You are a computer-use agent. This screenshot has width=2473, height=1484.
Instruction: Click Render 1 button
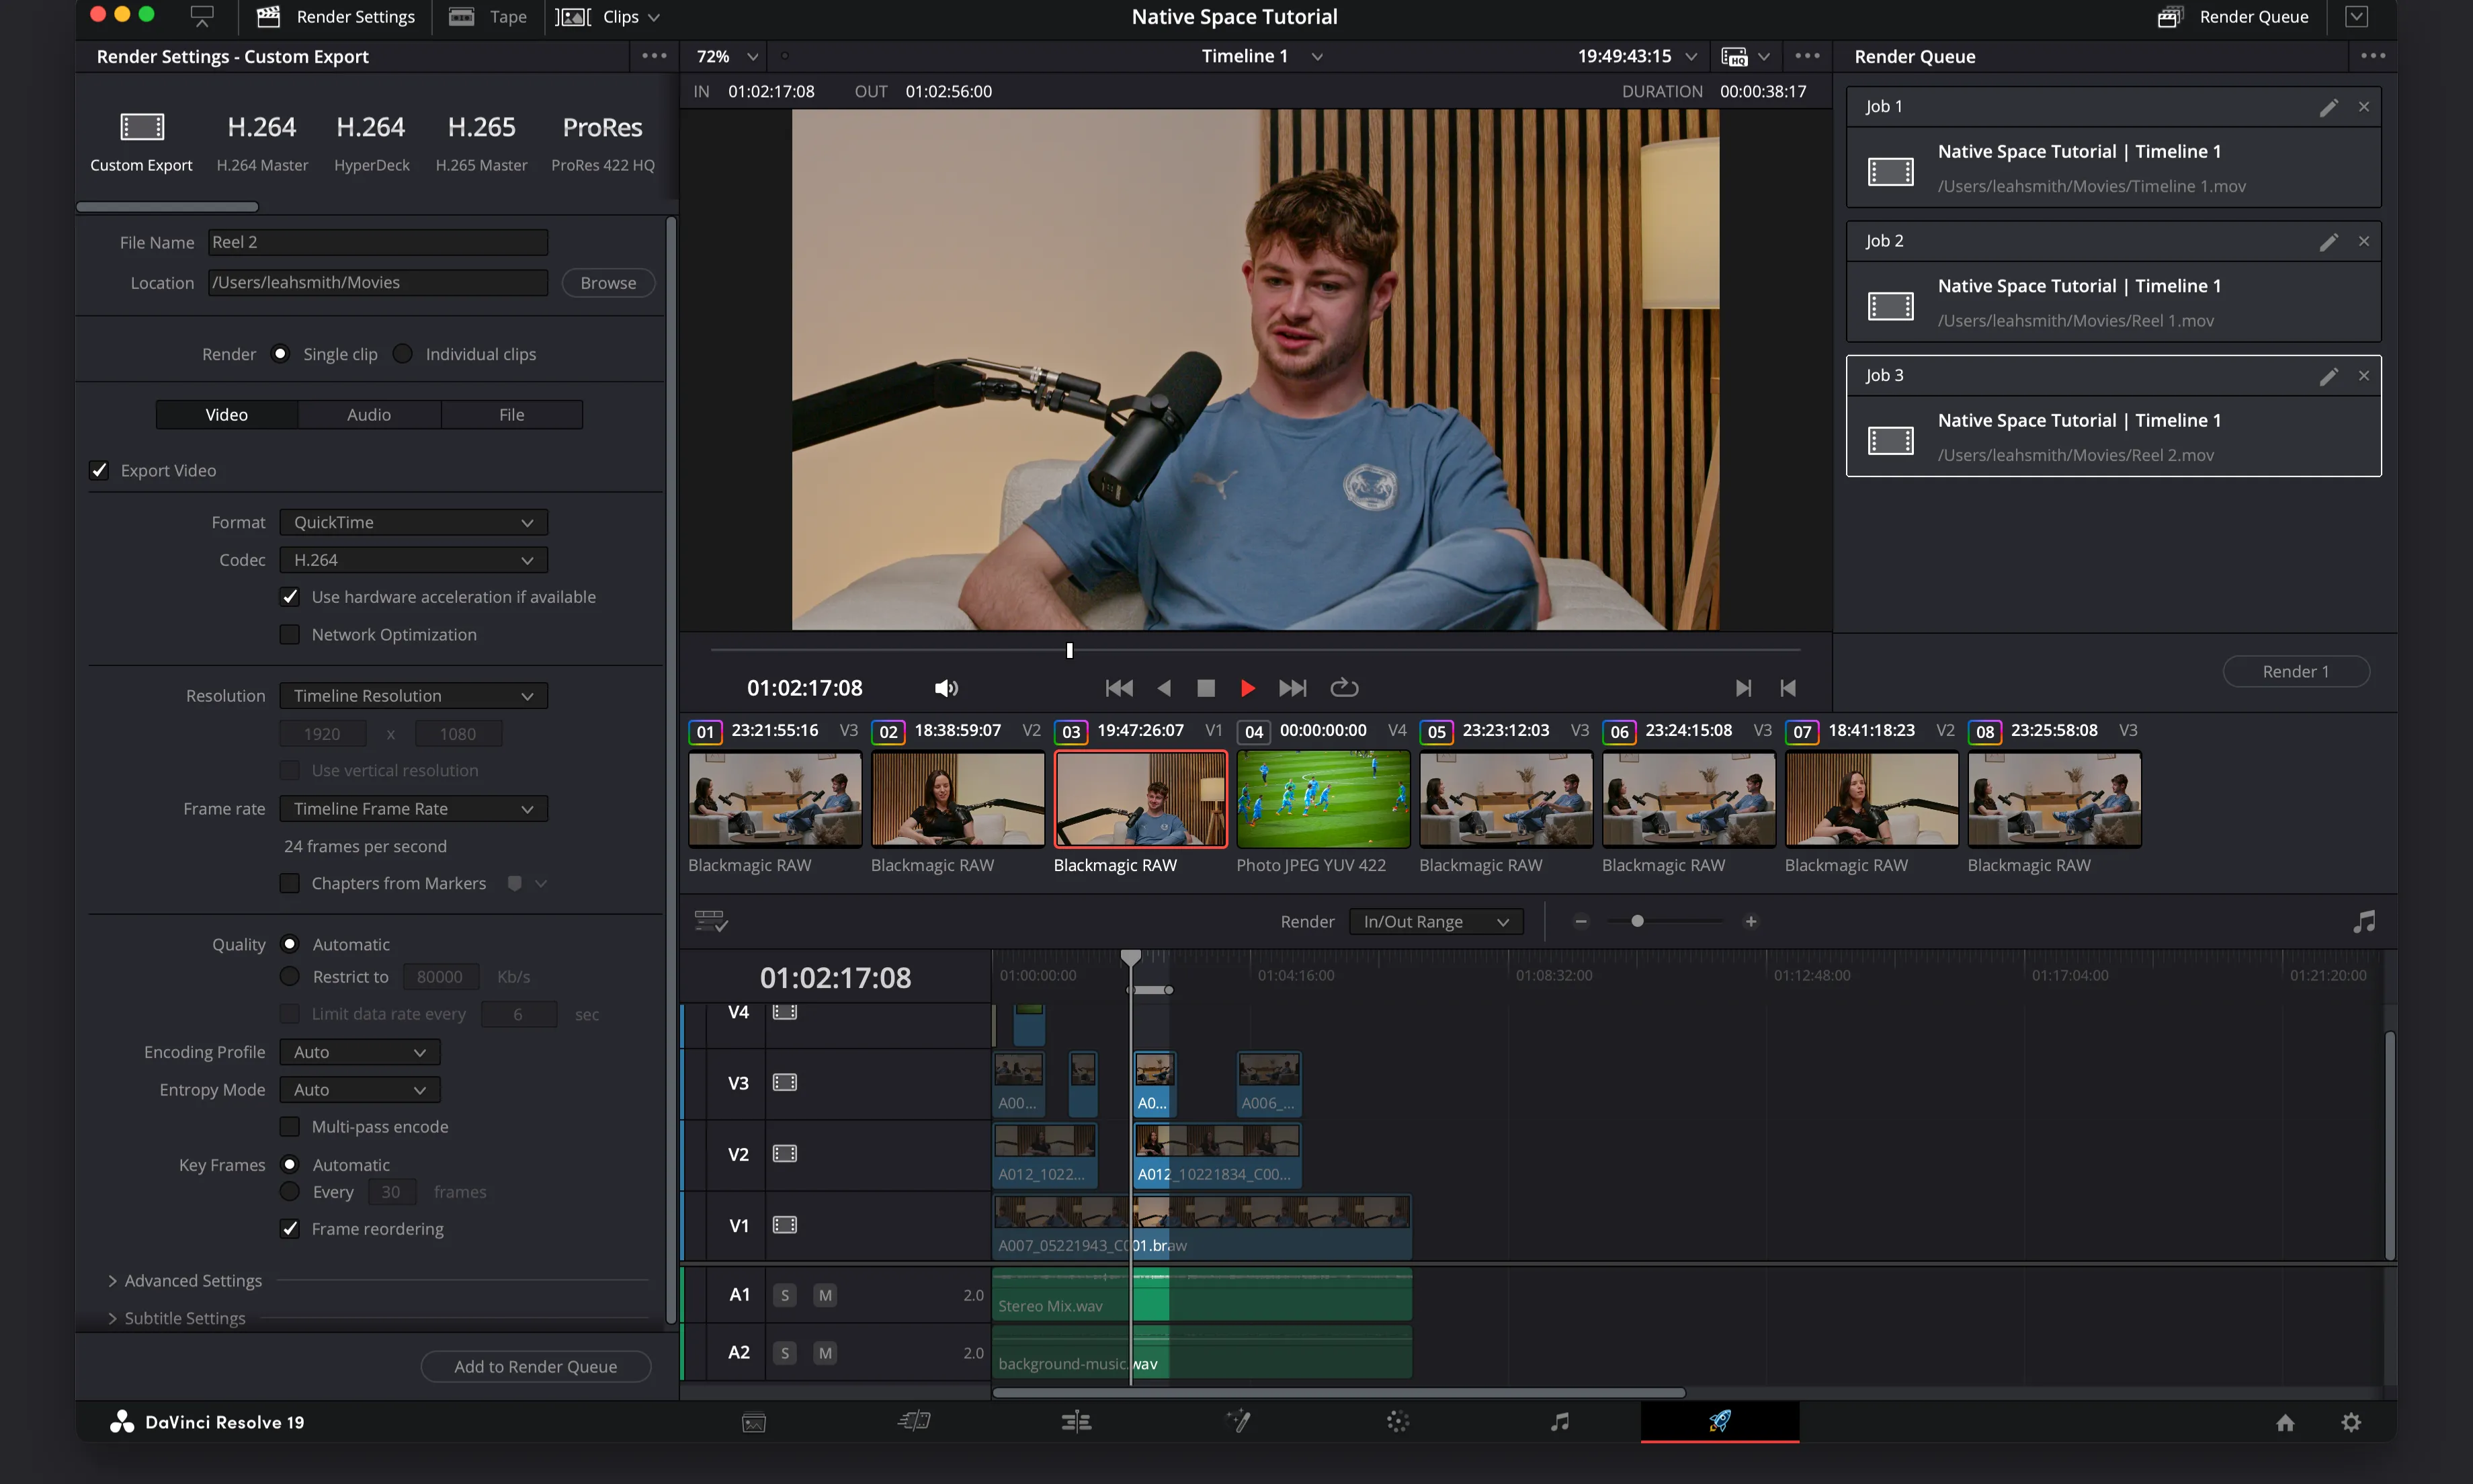2296,671
